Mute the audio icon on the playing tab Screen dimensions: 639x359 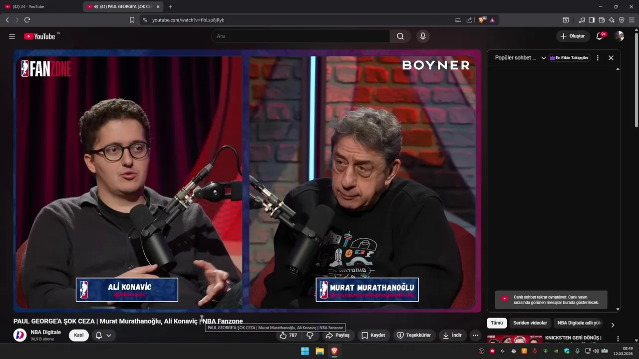click(x=96, y=6)
